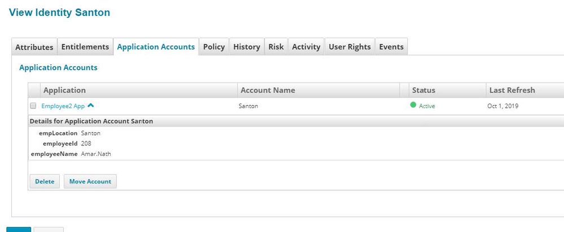This screenshot has width=564, height=232.
Task: Open the Events tab
Action: pos(391,47)
